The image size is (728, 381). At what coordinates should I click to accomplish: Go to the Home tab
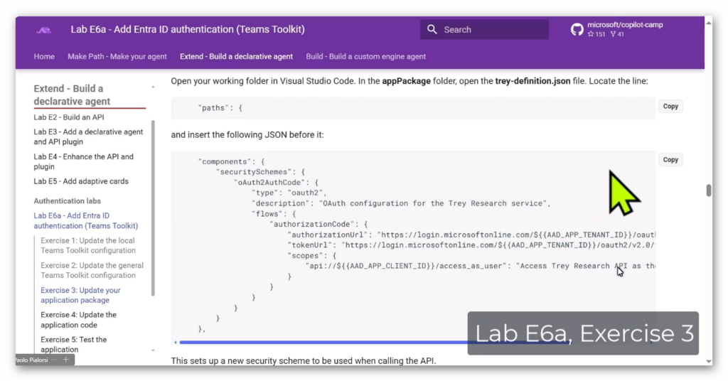coord(44,56)
